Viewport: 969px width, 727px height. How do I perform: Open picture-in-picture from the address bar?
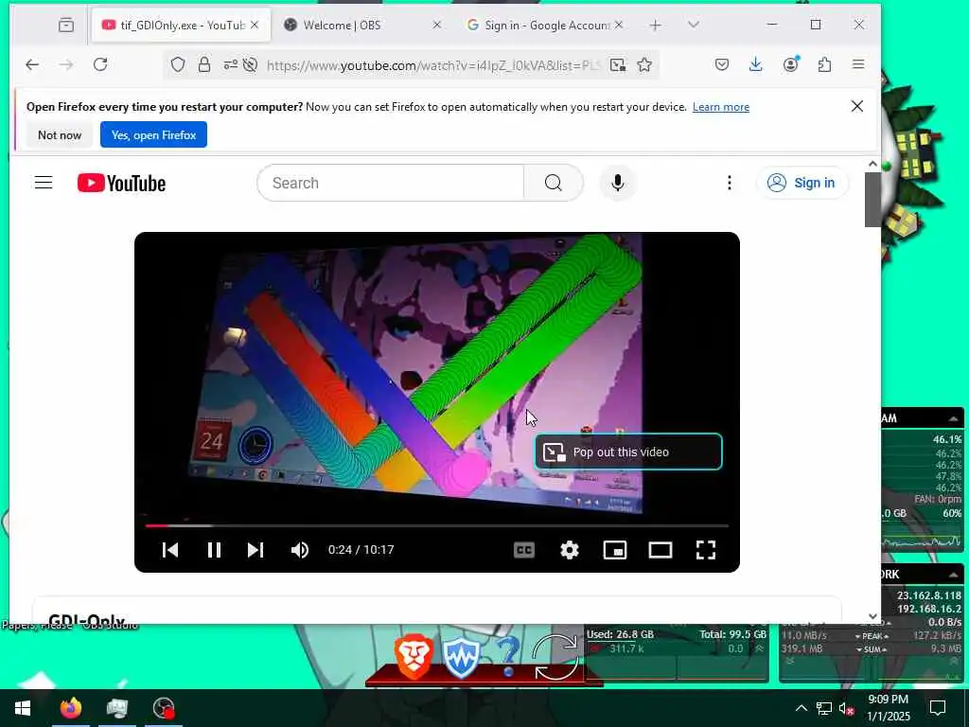[617, 64]
